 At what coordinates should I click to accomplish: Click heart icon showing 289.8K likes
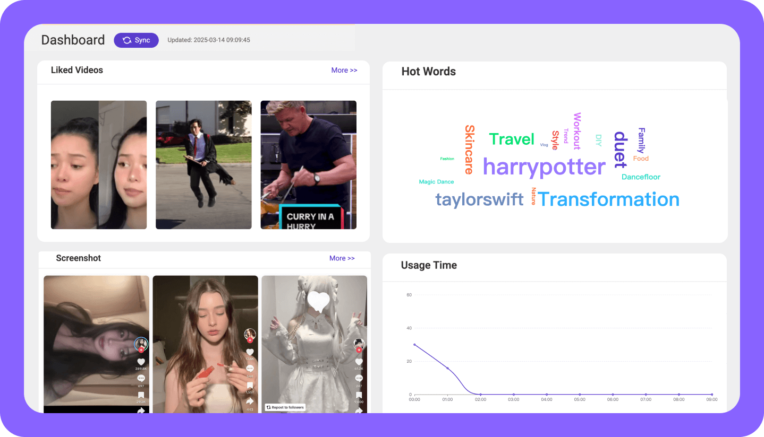click(141, 362)
